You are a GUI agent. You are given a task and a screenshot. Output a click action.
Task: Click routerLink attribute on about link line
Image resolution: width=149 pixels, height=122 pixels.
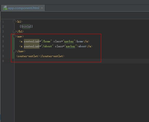[x=32, y=46]
